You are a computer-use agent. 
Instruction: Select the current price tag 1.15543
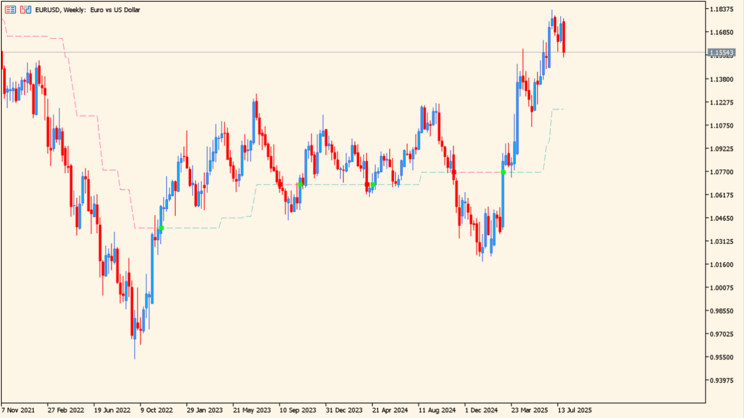[722, 53]
